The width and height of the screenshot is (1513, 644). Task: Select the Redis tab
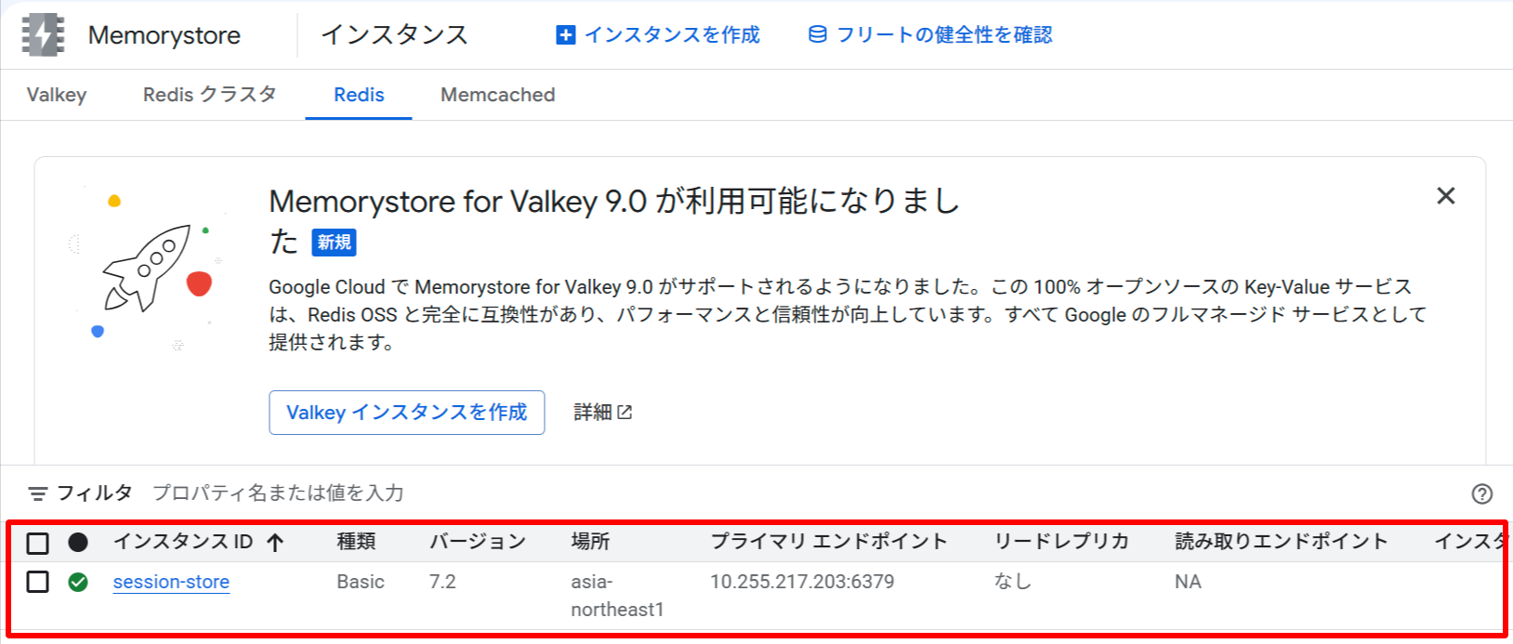pos(359,95)
